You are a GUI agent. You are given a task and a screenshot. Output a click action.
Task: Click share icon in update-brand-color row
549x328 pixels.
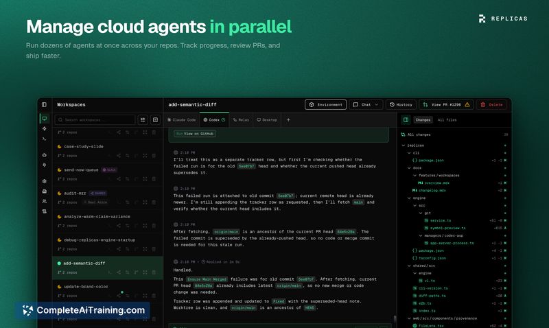click(x=119, y=296)
